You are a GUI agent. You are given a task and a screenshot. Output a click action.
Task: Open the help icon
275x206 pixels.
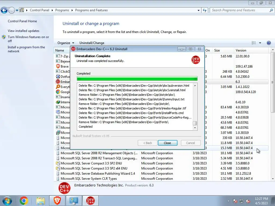(269, 43)
